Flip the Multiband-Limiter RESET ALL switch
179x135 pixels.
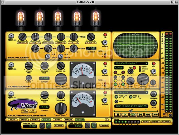click(11, 94)
